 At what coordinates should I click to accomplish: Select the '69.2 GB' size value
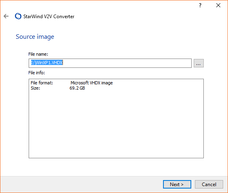tap(77, 88)
